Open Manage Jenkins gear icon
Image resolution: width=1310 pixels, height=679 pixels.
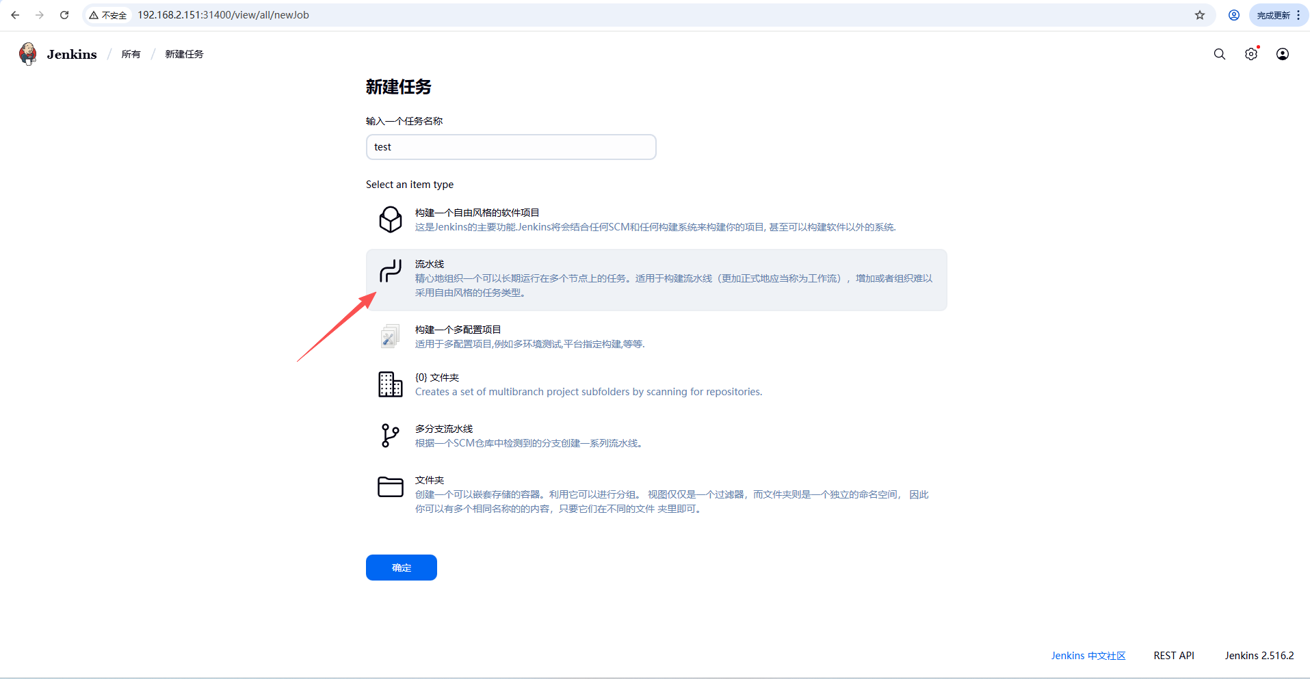coord(1250,54)
